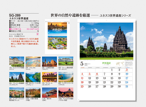Open the September Český Krumlov thumbnail
Image resolution: width=146 pixels, height=107 pixels.
point(17,92)
